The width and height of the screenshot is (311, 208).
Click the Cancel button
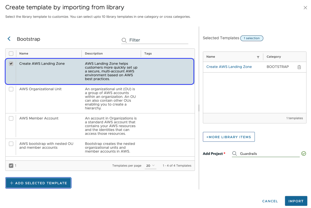270,201
